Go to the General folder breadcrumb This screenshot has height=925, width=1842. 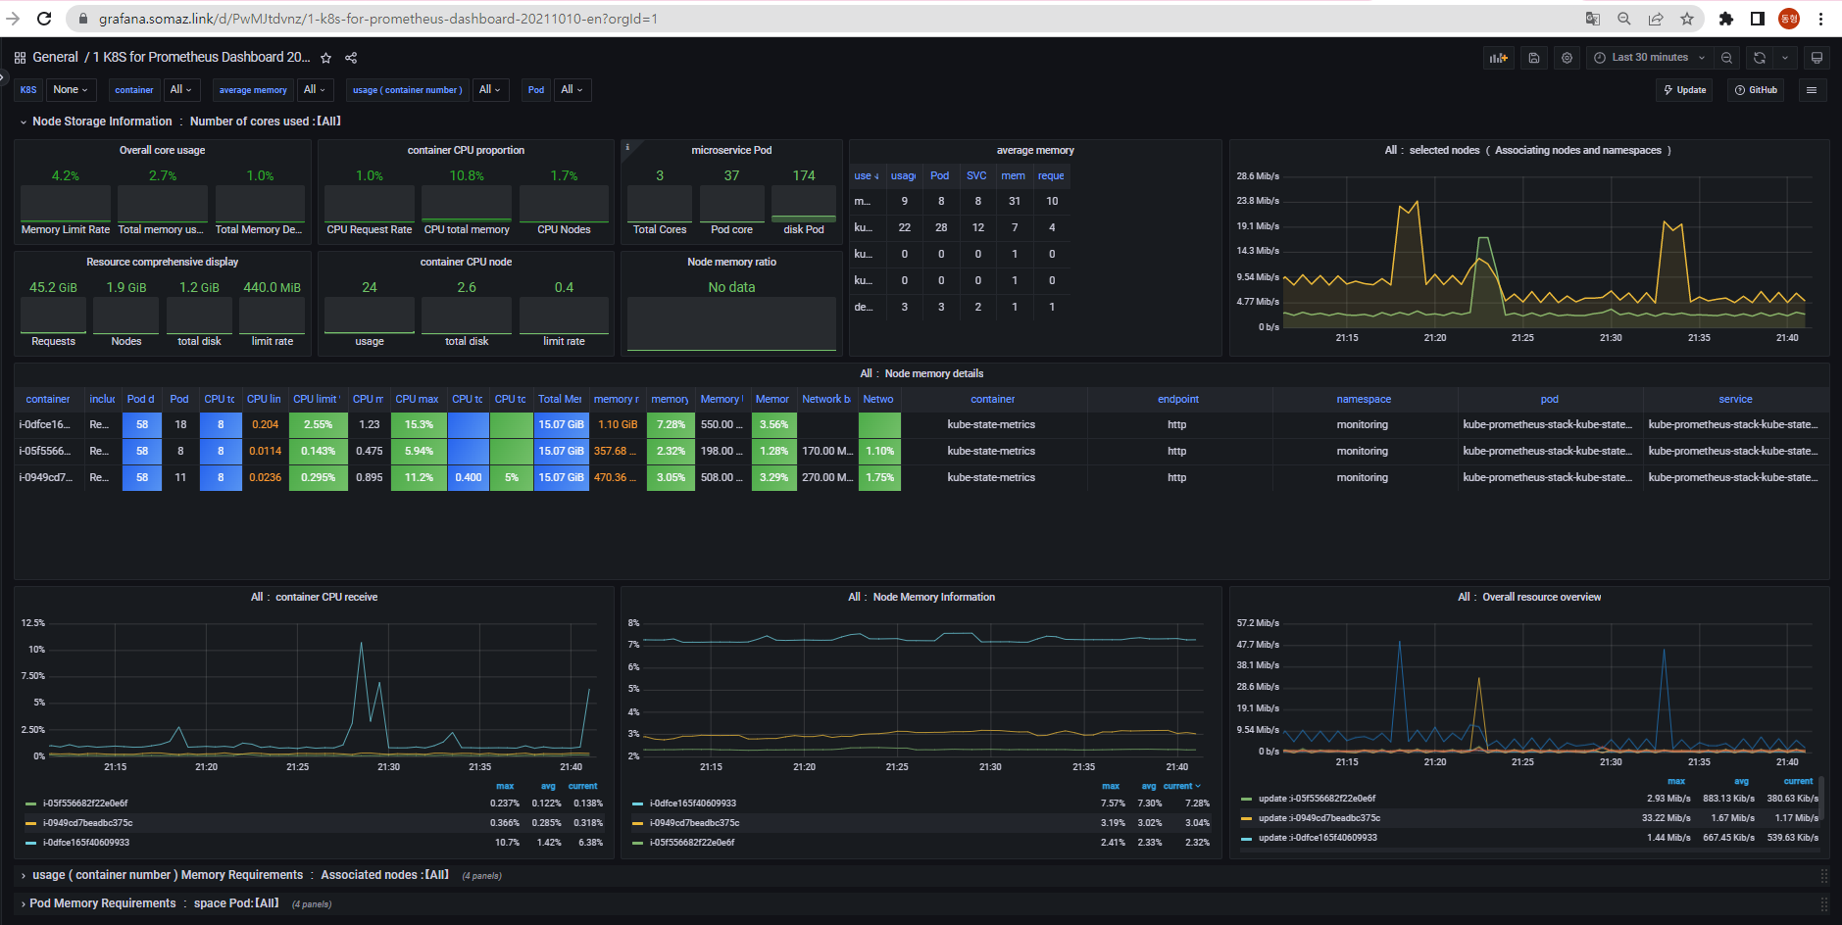[x=55, y=58]
